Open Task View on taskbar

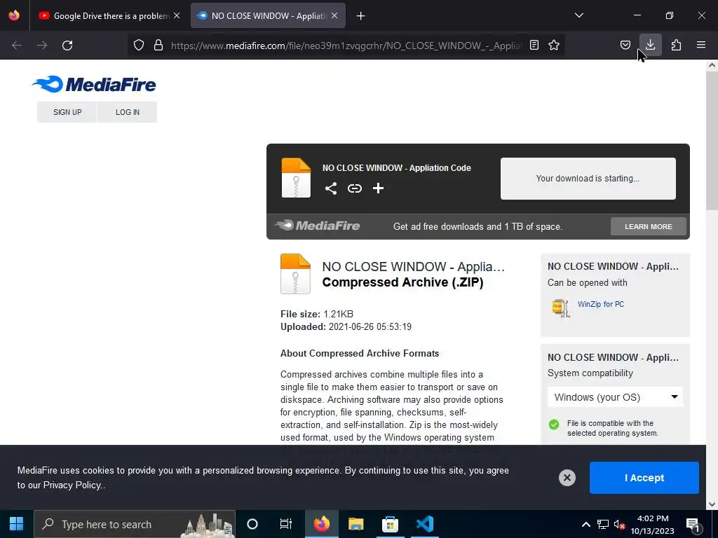286,524
